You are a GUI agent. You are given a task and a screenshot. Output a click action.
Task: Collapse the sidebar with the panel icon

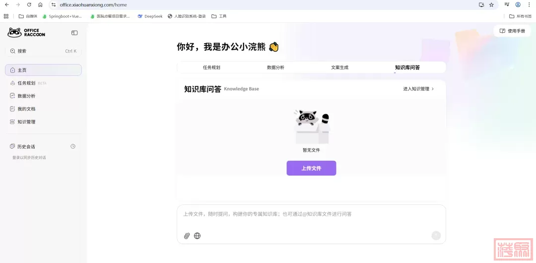74,33
